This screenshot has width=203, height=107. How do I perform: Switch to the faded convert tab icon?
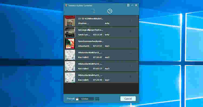click(x=93, y=11)
